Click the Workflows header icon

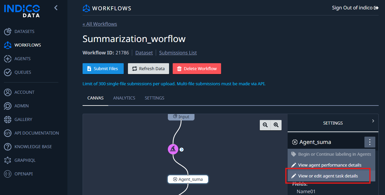tap(86, 8)
